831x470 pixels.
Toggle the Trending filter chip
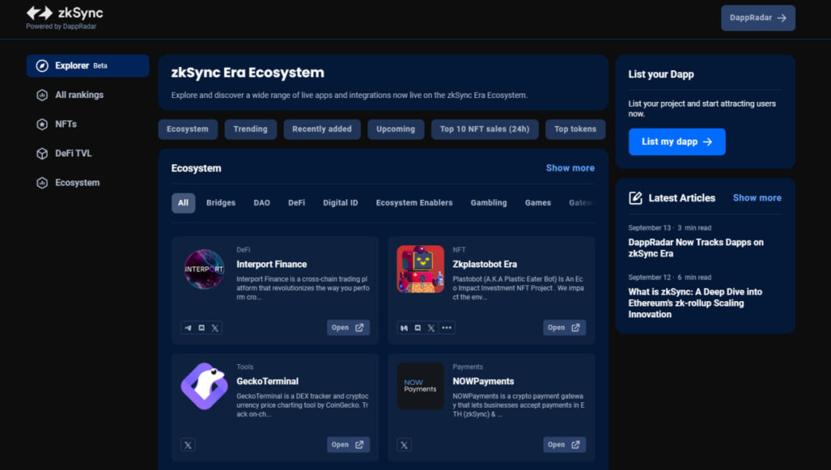tap(250, 129)
